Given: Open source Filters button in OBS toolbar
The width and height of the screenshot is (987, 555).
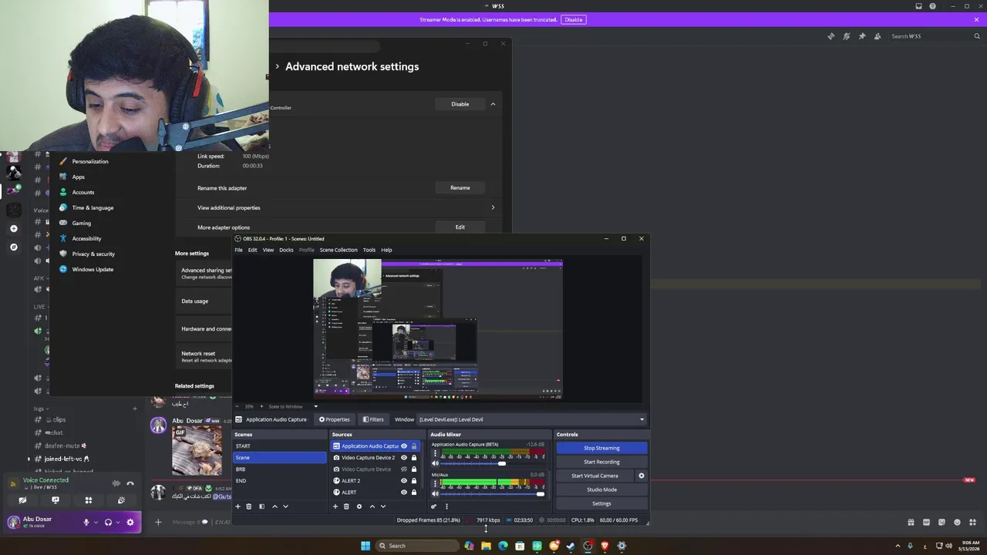Looking at the screenshot, I should pos(373,419).
